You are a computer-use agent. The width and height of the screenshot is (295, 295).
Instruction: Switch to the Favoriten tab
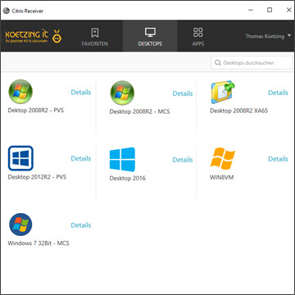tap(95, 36)
